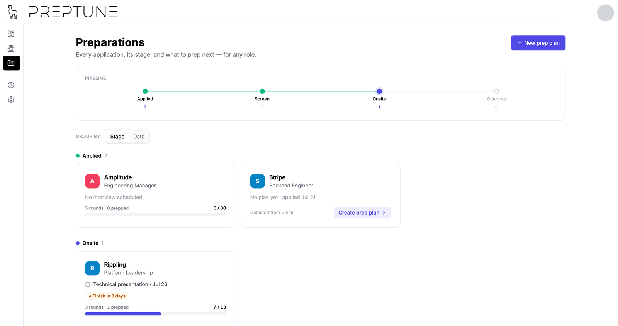Click the Outcome pipeline stage dot
Viewport: 618px width, 326px height.
(496, 91)
